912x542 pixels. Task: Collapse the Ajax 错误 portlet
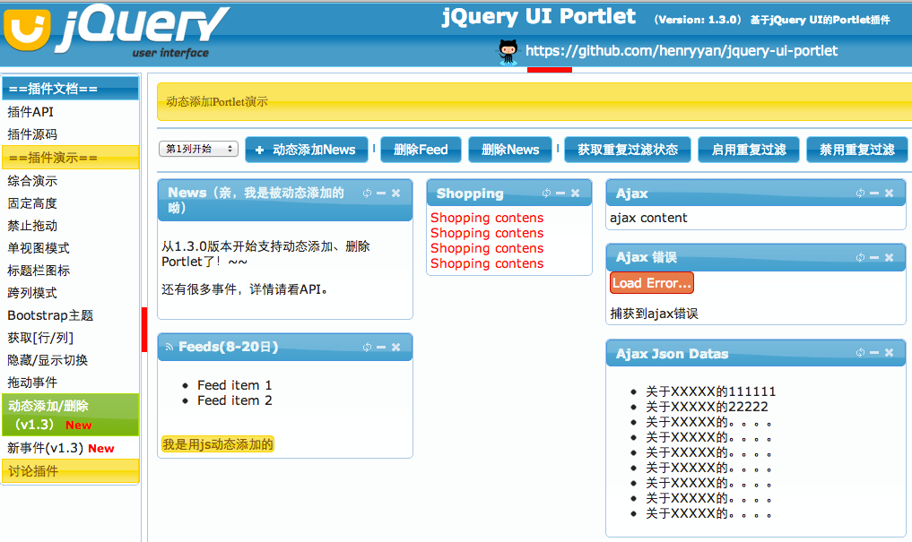point(874,257)
